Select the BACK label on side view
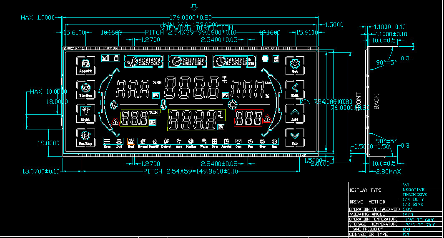This screenshot has width=444, height=238. pos(376,102)
